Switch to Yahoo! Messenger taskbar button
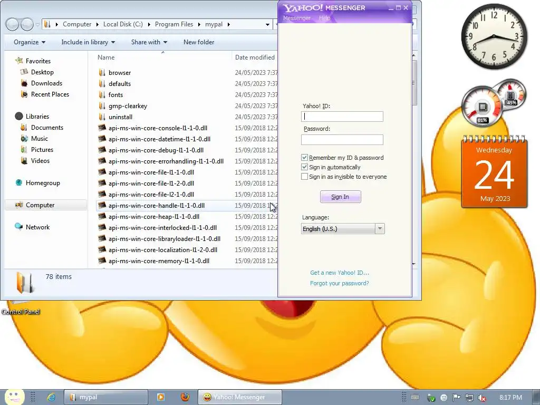 [x=240, y=397]
